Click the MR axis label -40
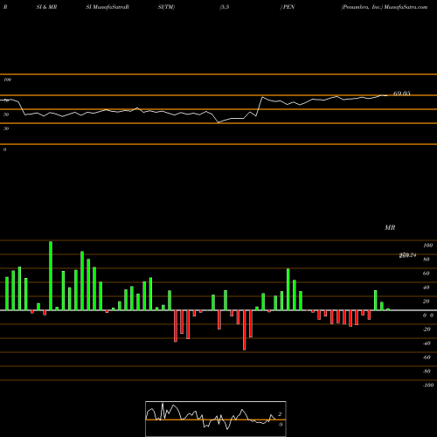This screenshot has width=437, height=437. tap(427, 343)
